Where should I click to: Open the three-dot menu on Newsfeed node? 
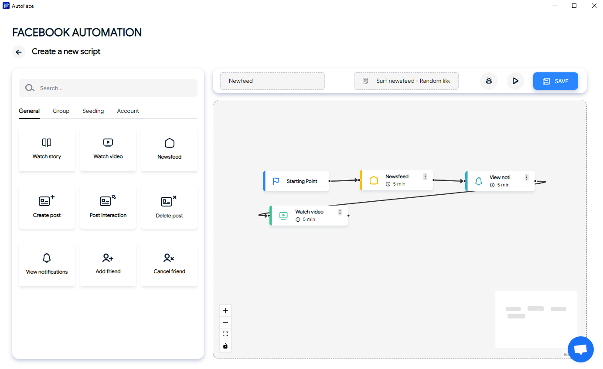(x=425, y=176)
